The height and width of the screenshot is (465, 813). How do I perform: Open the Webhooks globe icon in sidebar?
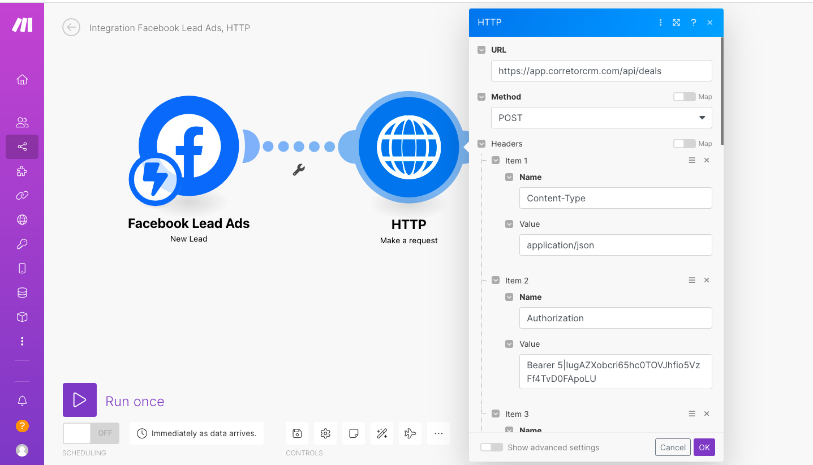[x=22, y=219]
